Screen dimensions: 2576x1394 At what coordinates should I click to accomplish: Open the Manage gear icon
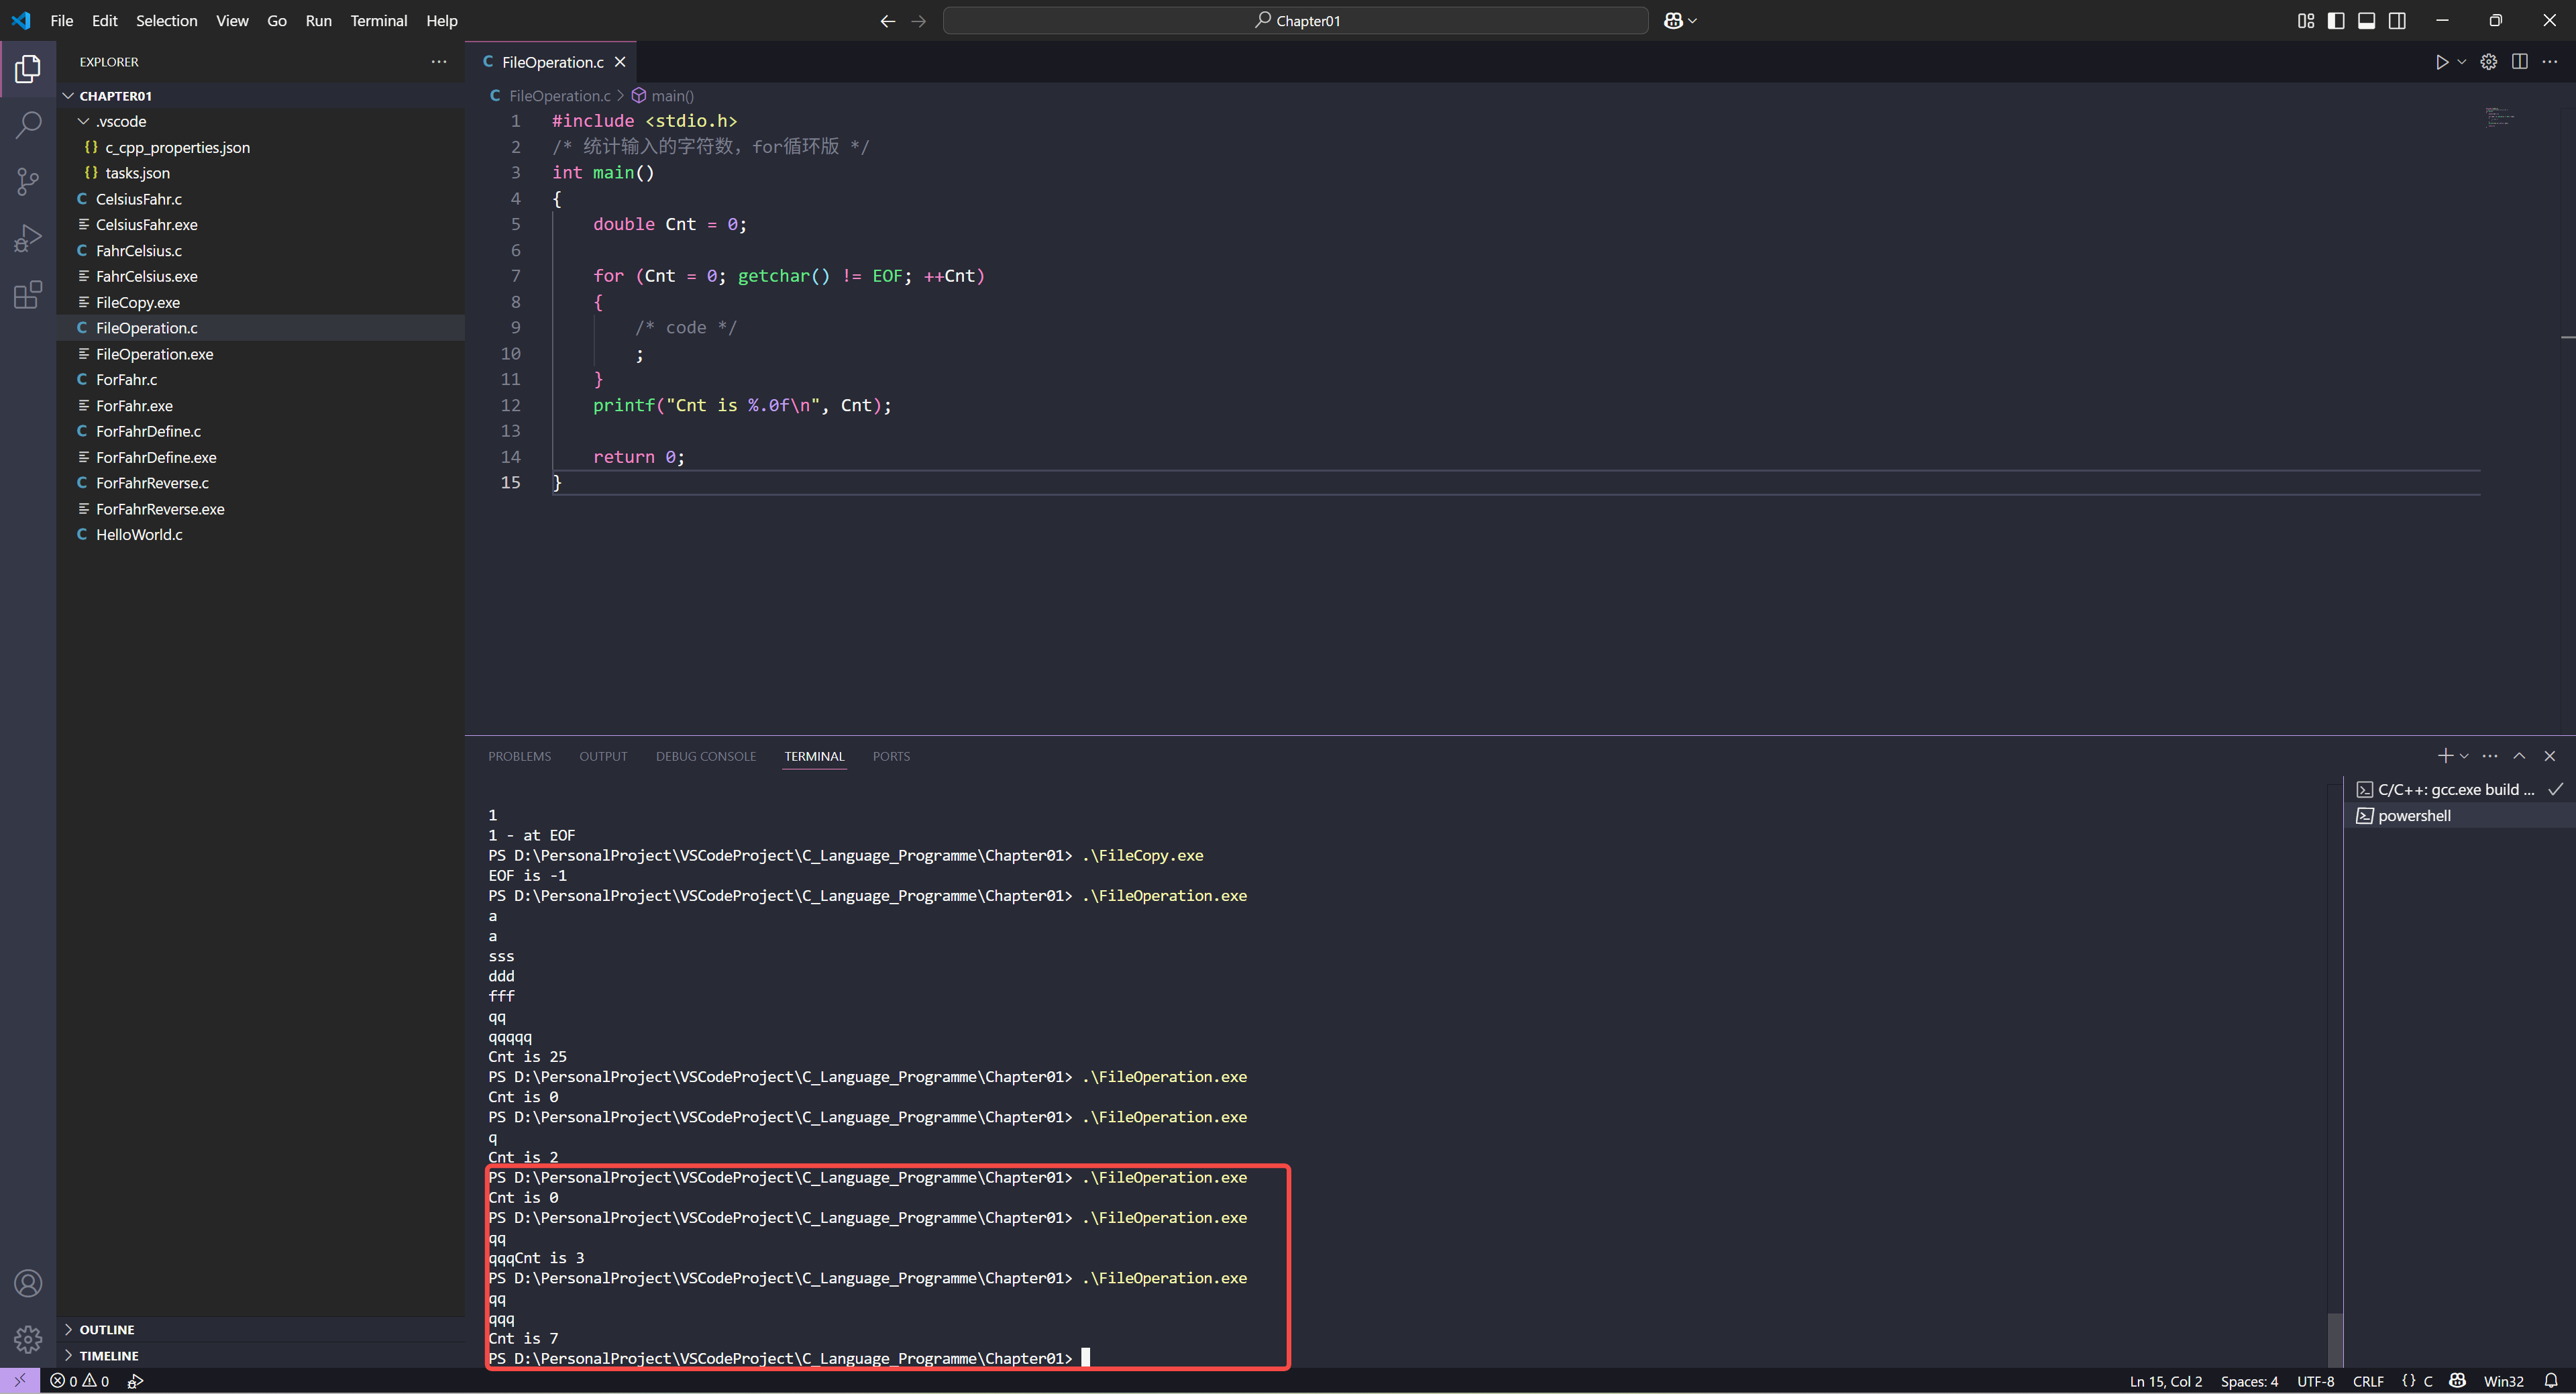coord(28,1338)
